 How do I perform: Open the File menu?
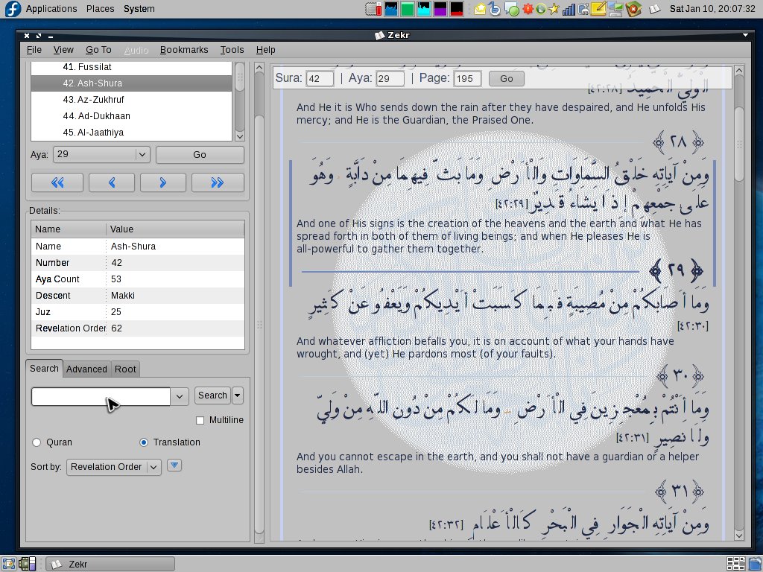click(34, 50)
